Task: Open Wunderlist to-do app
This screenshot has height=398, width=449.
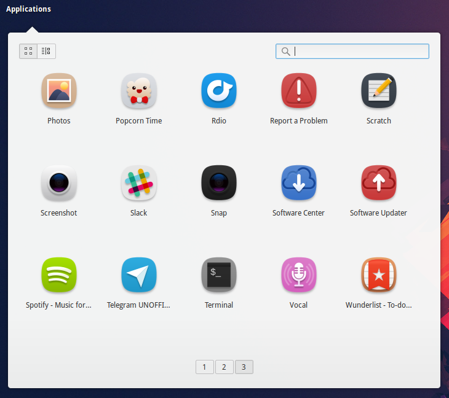Action: point(378,275)
